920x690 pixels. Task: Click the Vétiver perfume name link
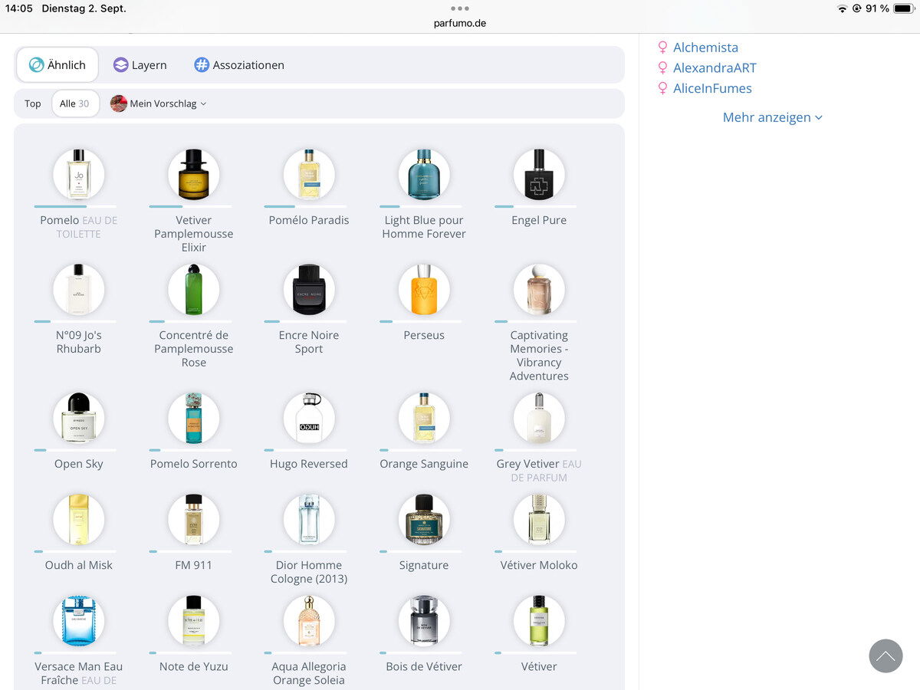(x=539, y=667)
